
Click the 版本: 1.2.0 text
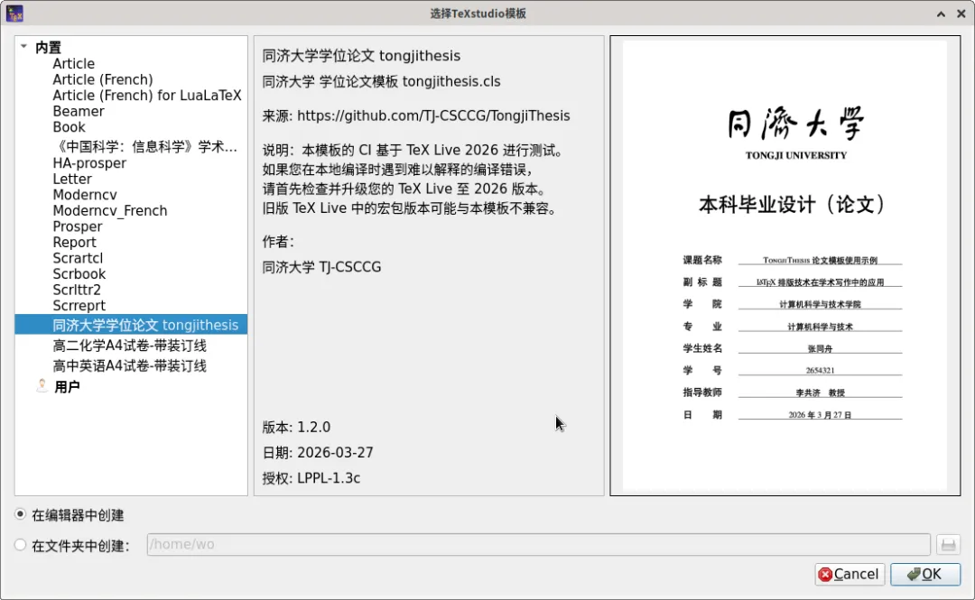click(x=296, y=427)
